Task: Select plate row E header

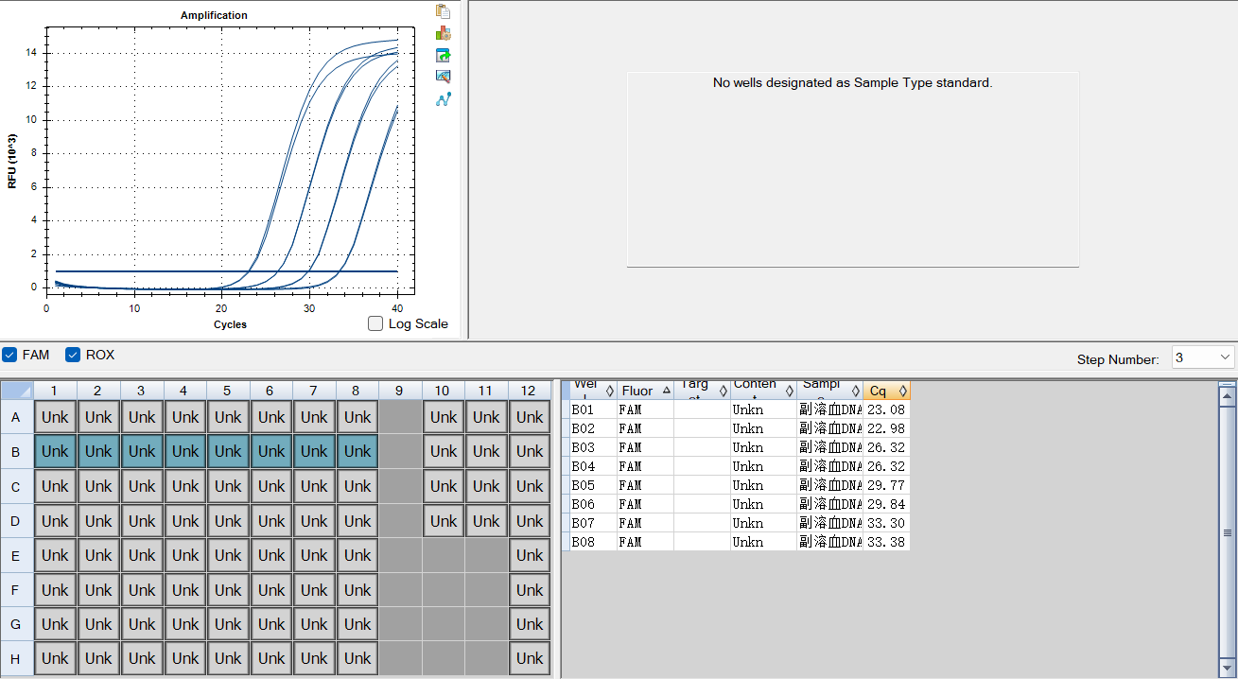Action: (16, 556)
